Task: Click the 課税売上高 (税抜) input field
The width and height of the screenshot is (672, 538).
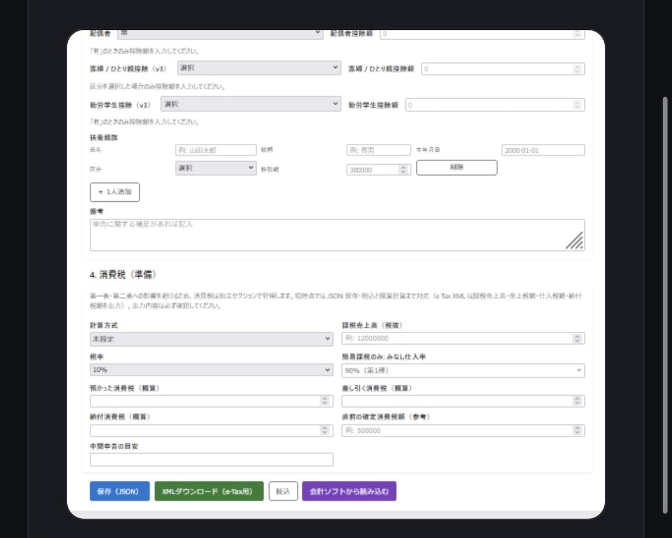Action: (463, 338)
